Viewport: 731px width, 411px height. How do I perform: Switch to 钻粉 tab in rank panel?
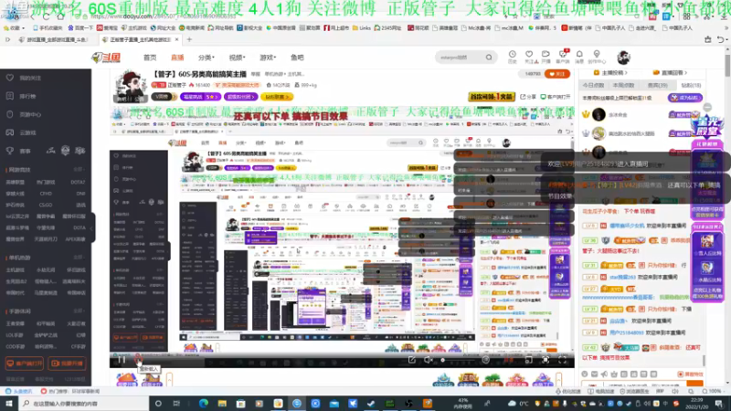(x=691, y=85)
